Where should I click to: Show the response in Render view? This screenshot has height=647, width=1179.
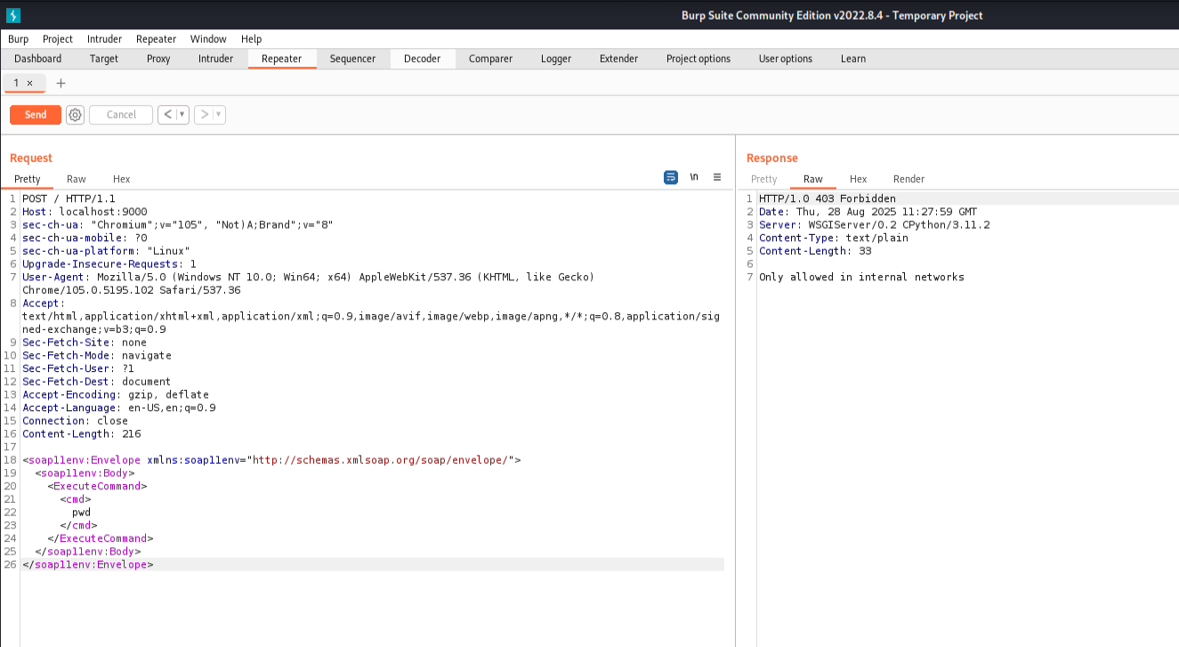coord(908,179)
